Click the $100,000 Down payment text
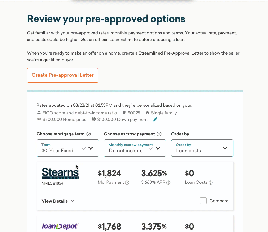Viewport: 268px width, 232px height. (122, 120)
